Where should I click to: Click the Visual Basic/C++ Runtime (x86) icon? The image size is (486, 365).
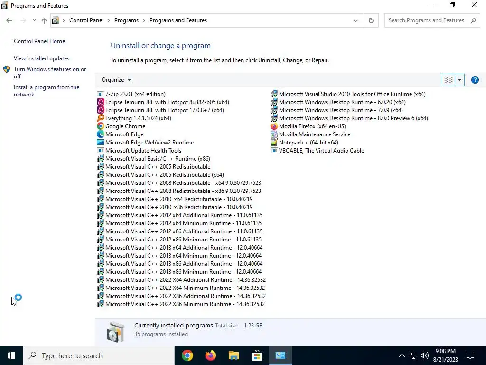pos(101,158)
